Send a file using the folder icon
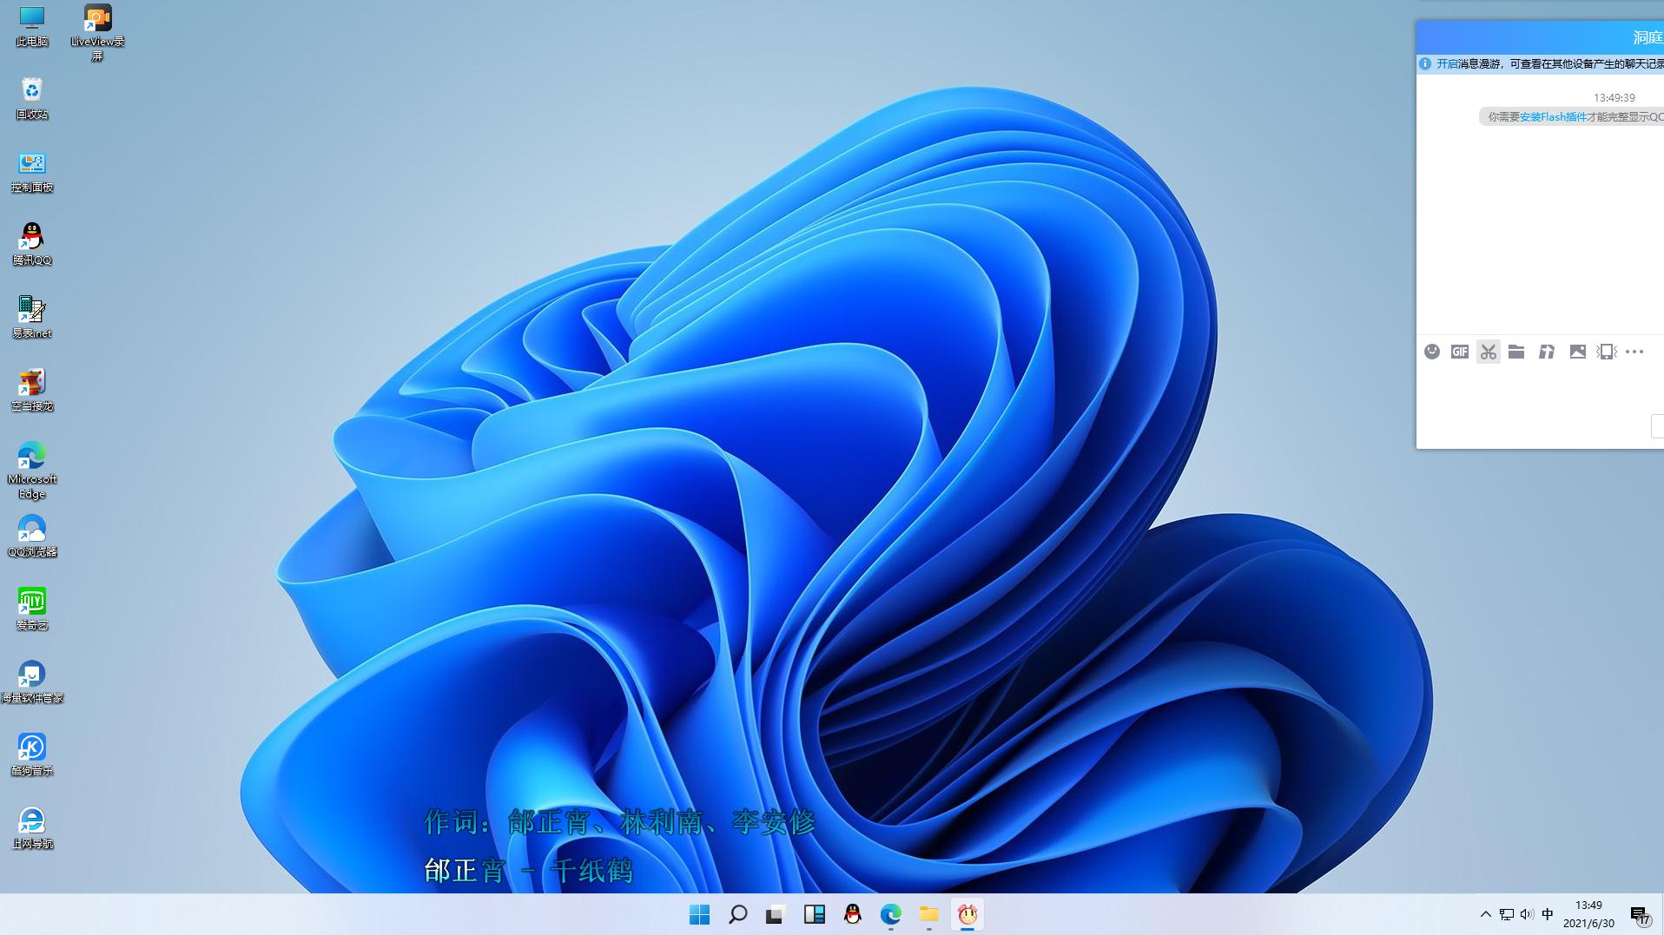Screen dimensions: 1664x935 [x=1516, y=352]
